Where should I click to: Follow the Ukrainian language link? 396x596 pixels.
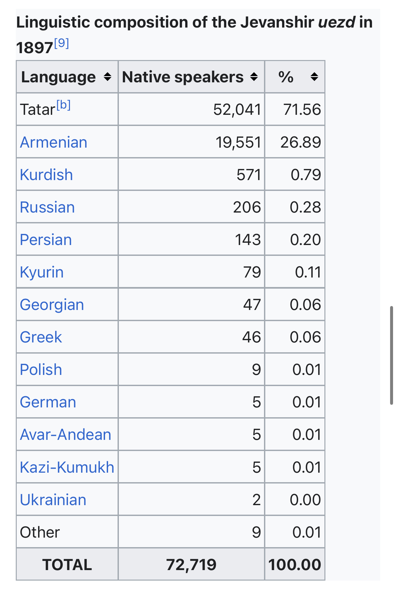pyautogui.click(x=53, y=500)
